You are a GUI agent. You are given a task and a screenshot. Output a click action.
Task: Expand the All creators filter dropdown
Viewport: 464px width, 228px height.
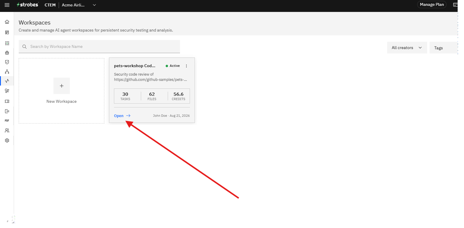tap(407, 48)
